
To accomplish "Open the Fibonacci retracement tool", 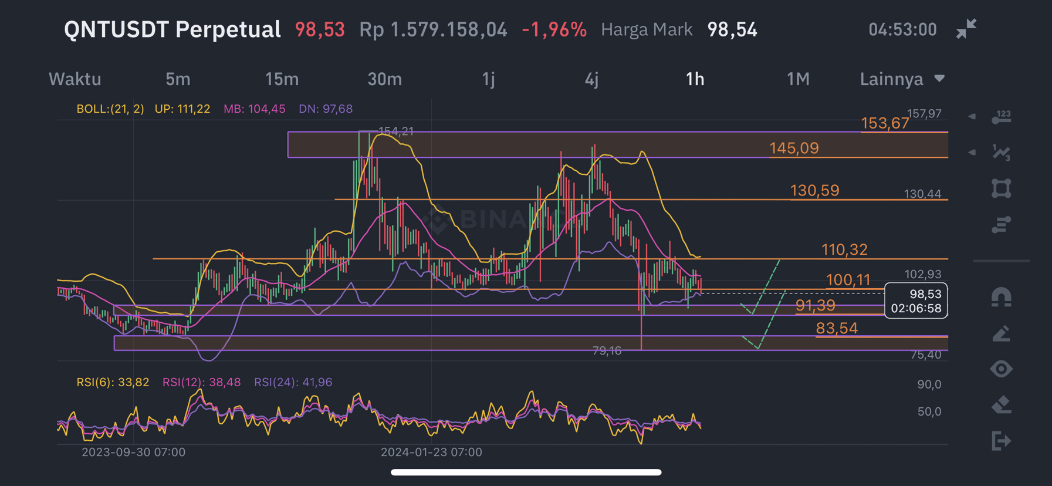I will coord(1001,224).
